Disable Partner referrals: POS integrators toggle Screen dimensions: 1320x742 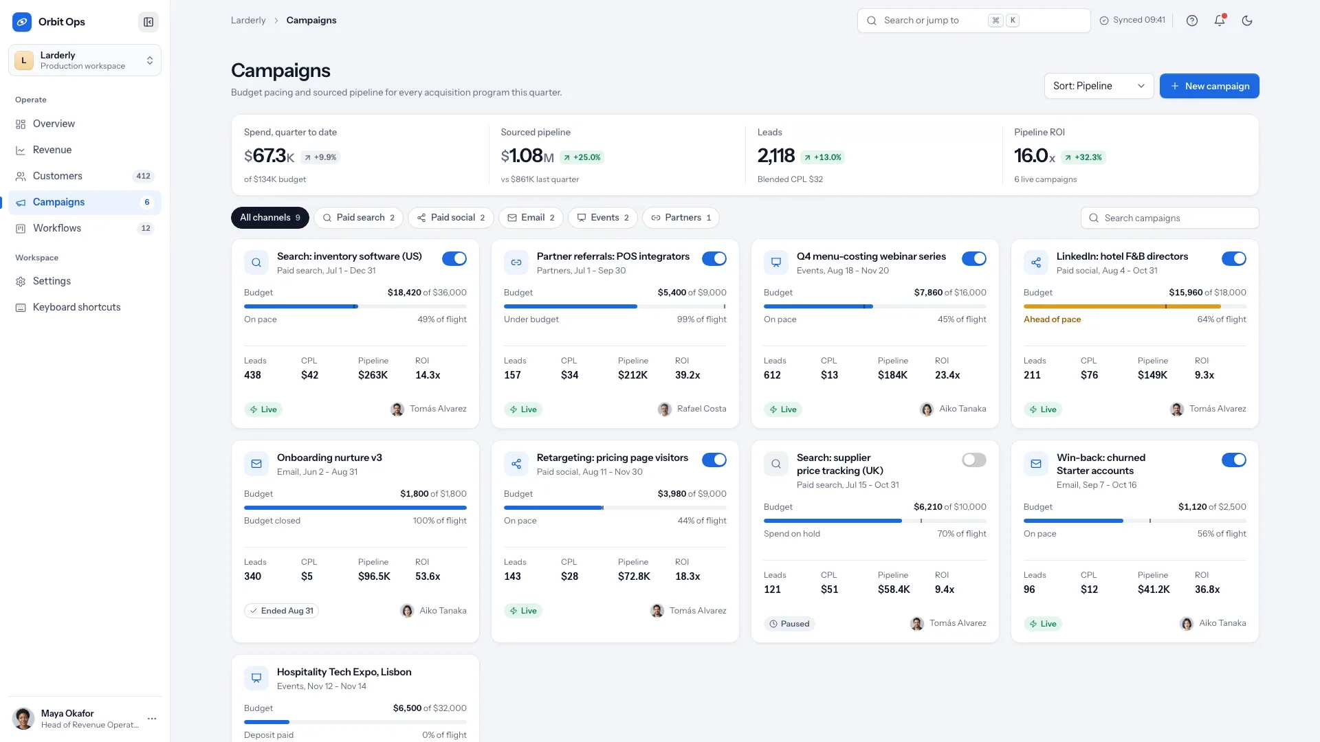714,258
